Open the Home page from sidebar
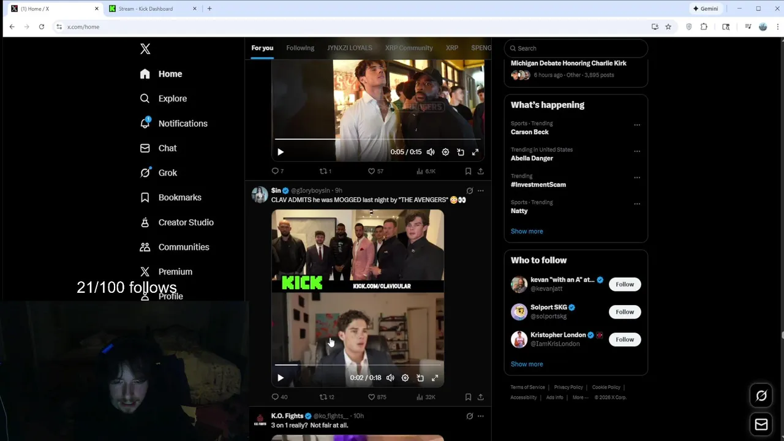 tap(161, 74)
